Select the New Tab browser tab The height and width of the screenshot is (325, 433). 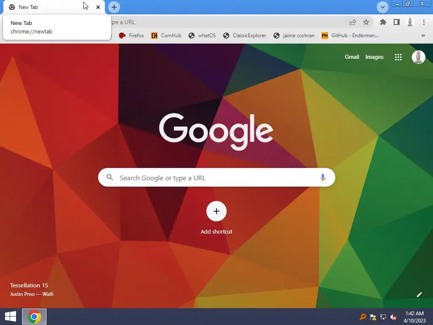(54, 7)
